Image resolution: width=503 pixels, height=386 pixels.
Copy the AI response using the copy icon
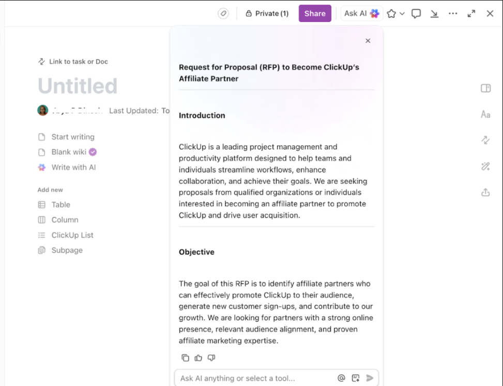(185, 358)
